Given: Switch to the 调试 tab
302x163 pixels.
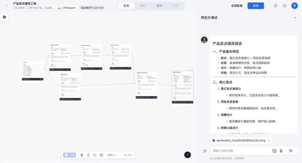Looking at the screenshot, I should pos(159,6).
